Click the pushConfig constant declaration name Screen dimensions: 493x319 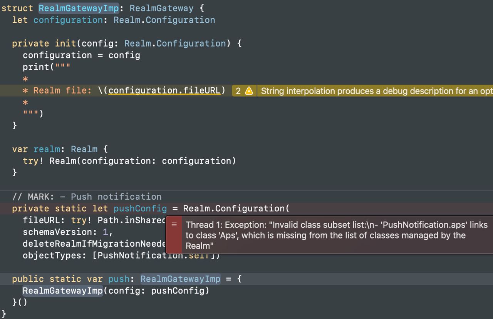[140, 208]
